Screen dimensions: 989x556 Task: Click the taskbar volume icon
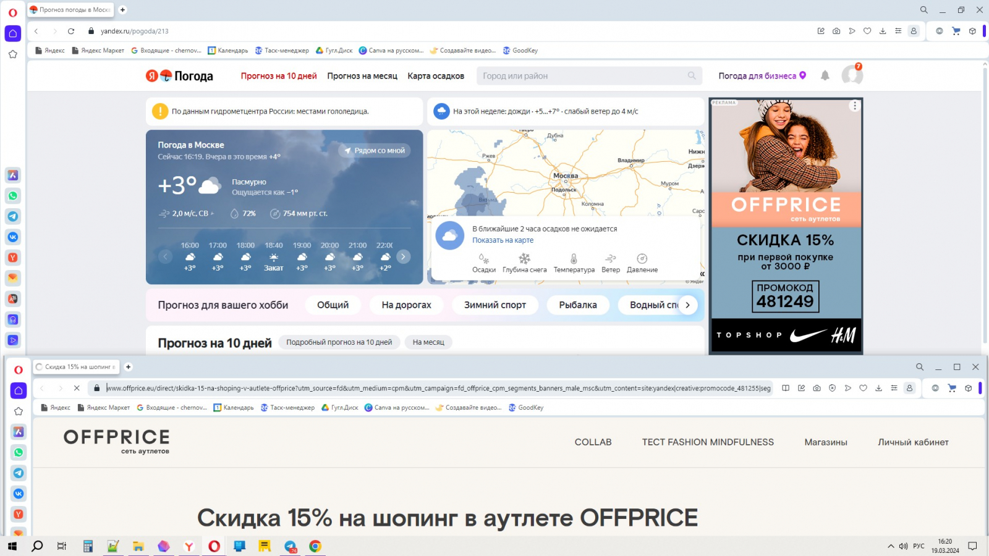pyautogui.click(x=904, y=546)
